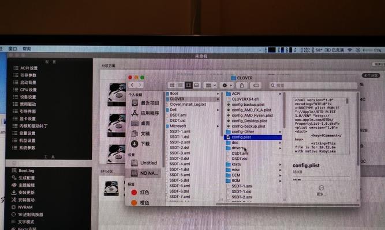Screen dimensions: 385x230
Task: Select Untitled volume in Finder sidebar
Action: pyautogui.click(x=144, y=163)
